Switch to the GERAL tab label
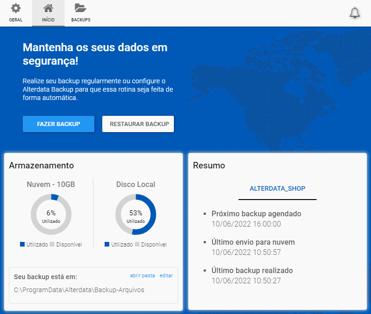Screen dimensions: 371x314 pos(16,20)
